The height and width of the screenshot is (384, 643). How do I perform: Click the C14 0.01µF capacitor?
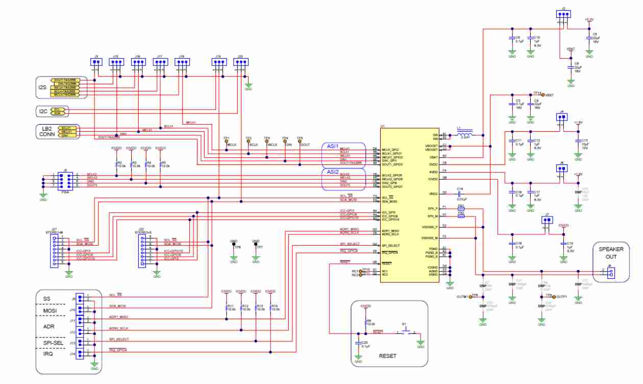(x=458, y=193)
